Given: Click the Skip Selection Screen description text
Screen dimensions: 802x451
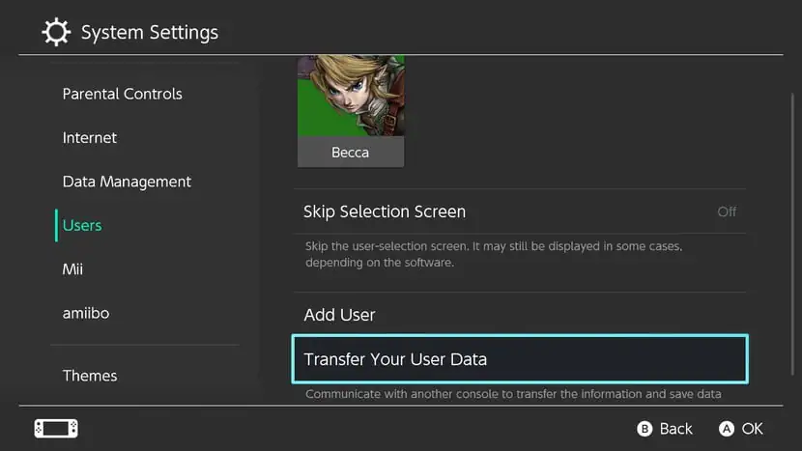Looking at the screenshot, I should click(x=493, y=255).
